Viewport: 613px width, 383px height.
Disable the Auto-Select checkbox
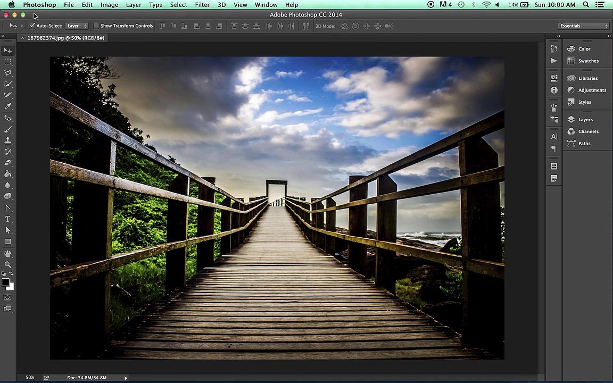[x=32, y=26]
